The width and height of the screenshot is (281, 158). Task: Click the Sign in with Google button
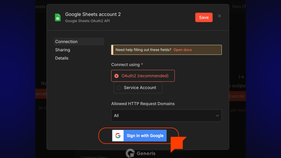pyautogui.click(x=139, y=136)
